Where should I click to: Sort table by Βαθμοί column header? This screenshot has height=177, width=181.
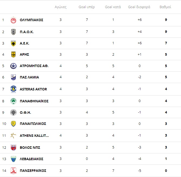165,7
